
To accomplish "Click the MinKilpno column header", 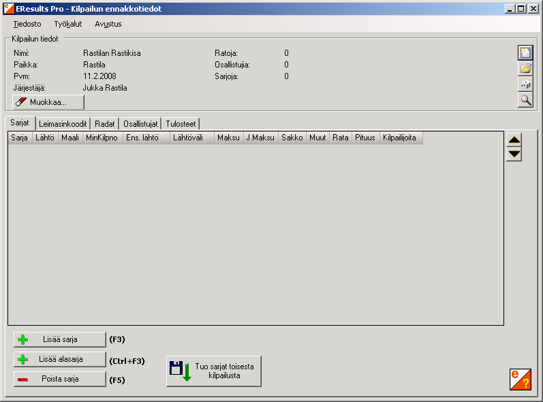I will click(x=103, y=138).
